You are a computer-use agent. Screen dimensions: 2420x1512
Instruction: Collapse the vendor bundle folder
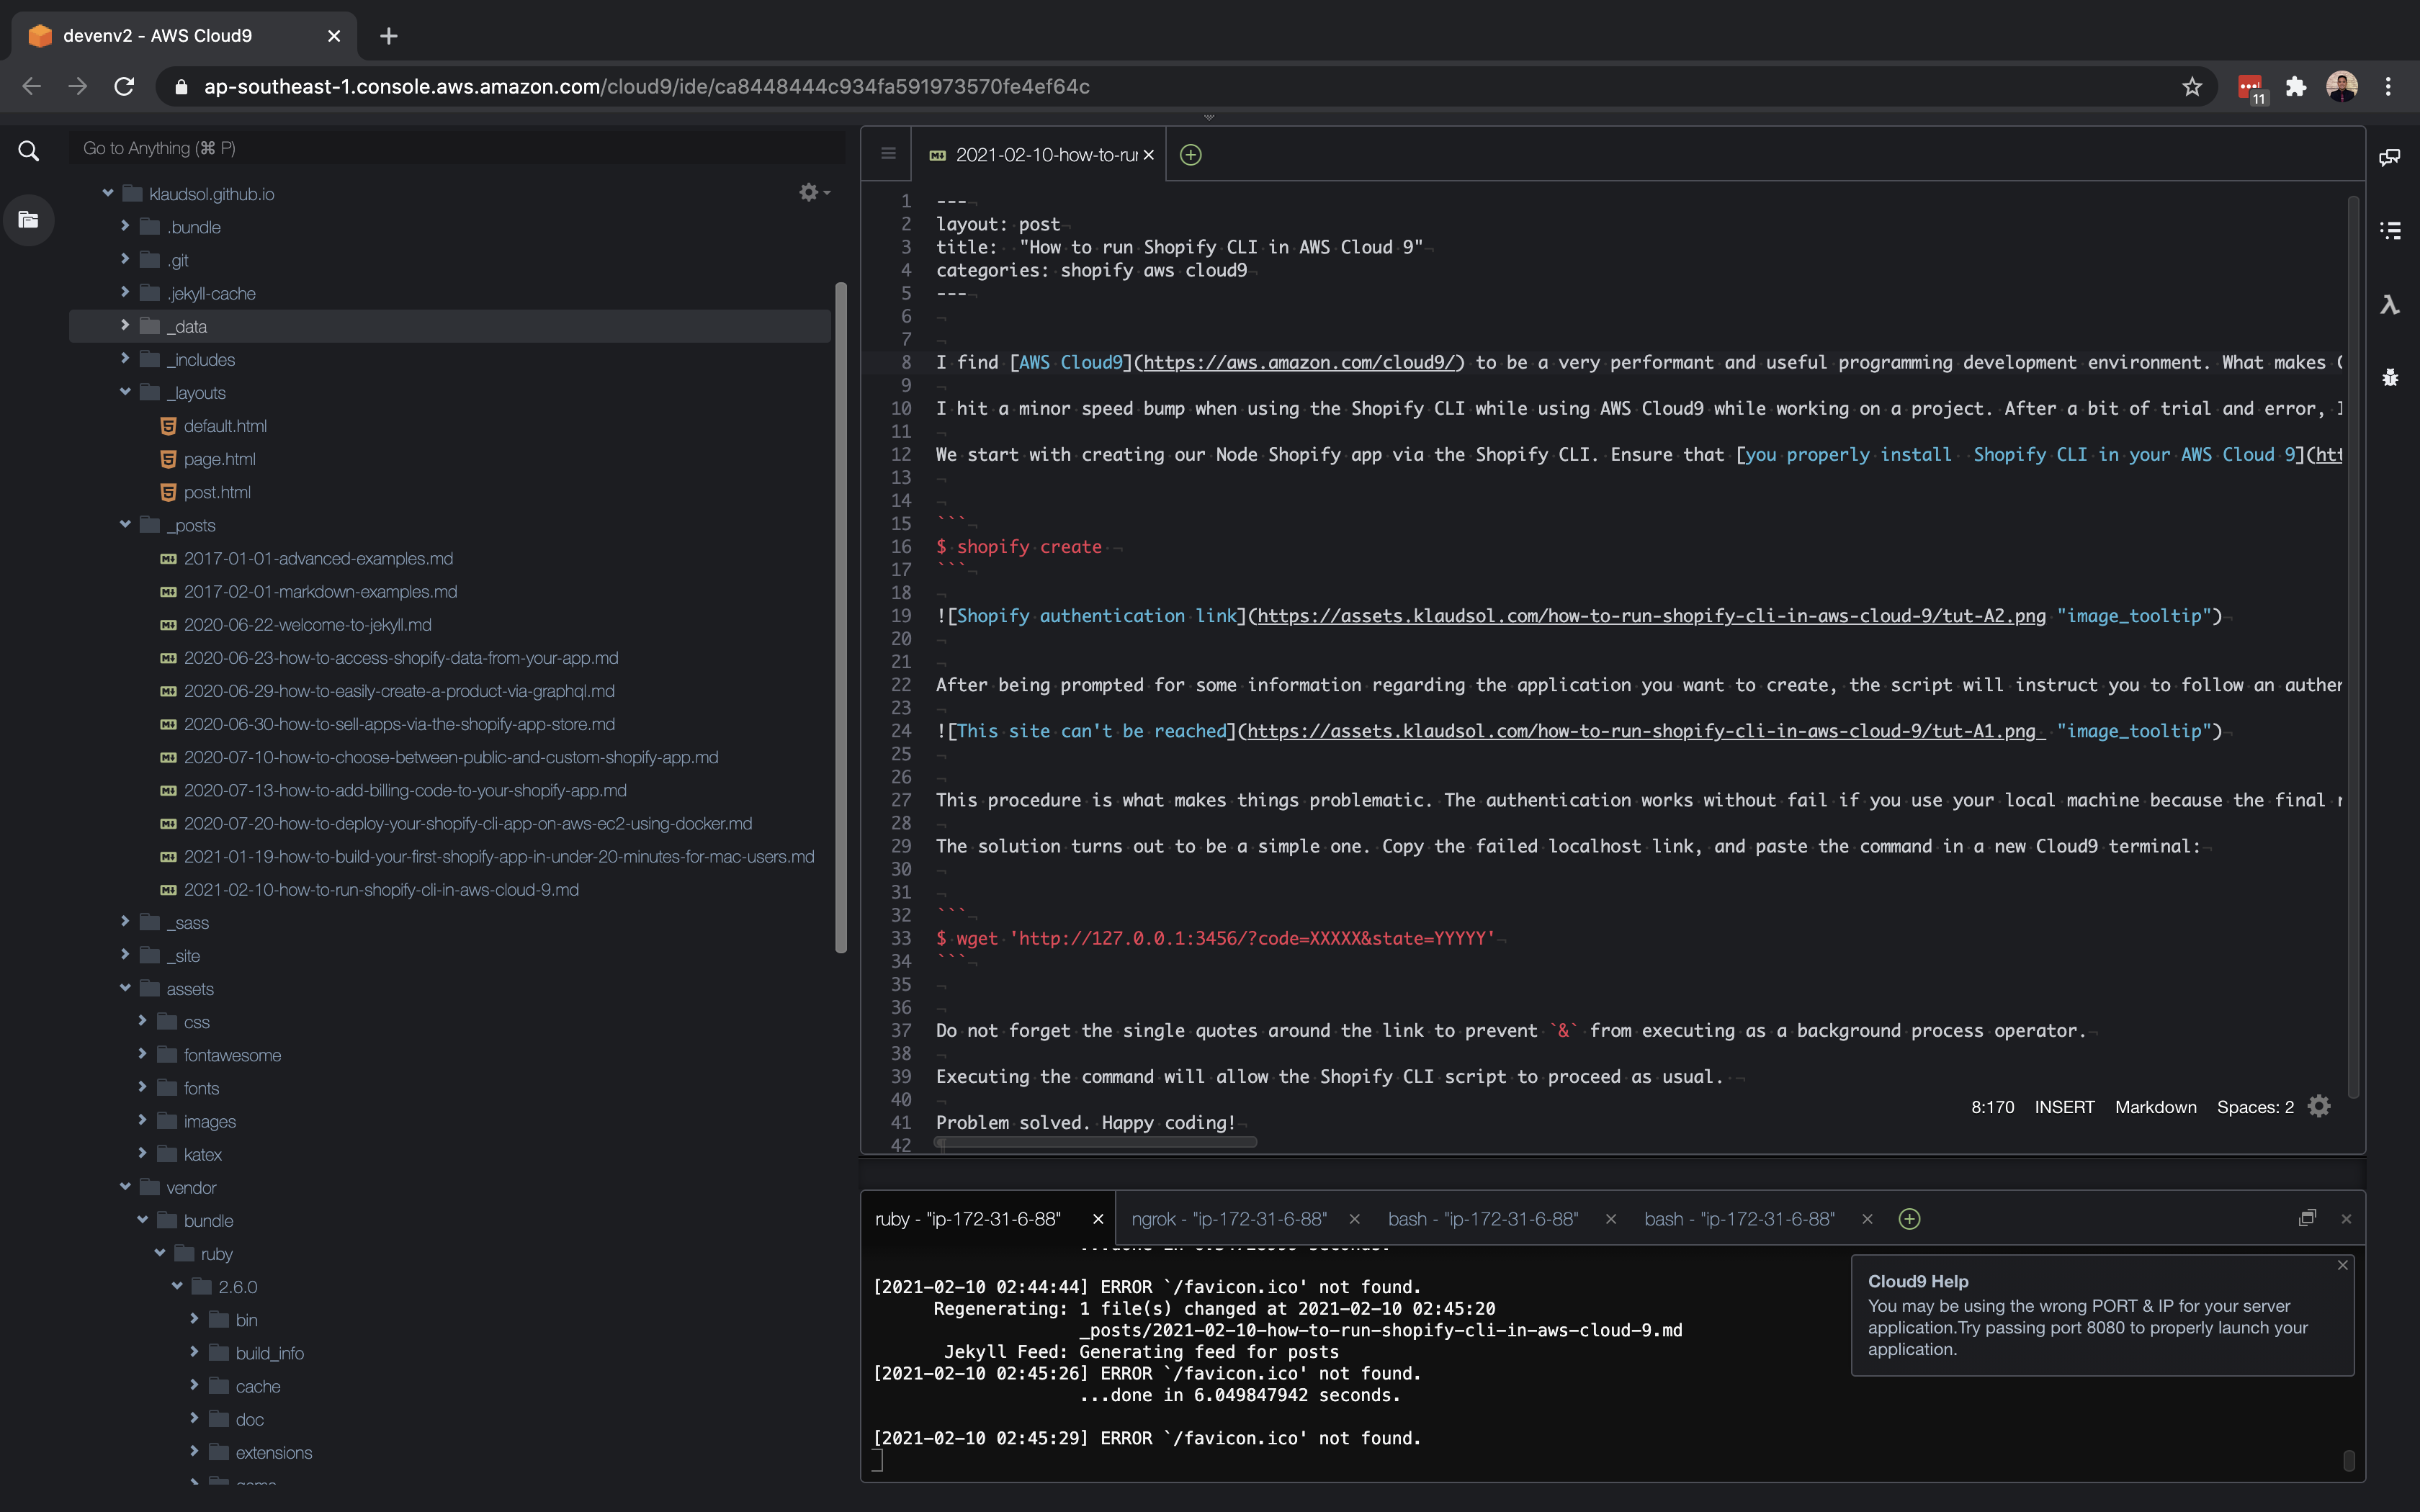coord(141,1220)
